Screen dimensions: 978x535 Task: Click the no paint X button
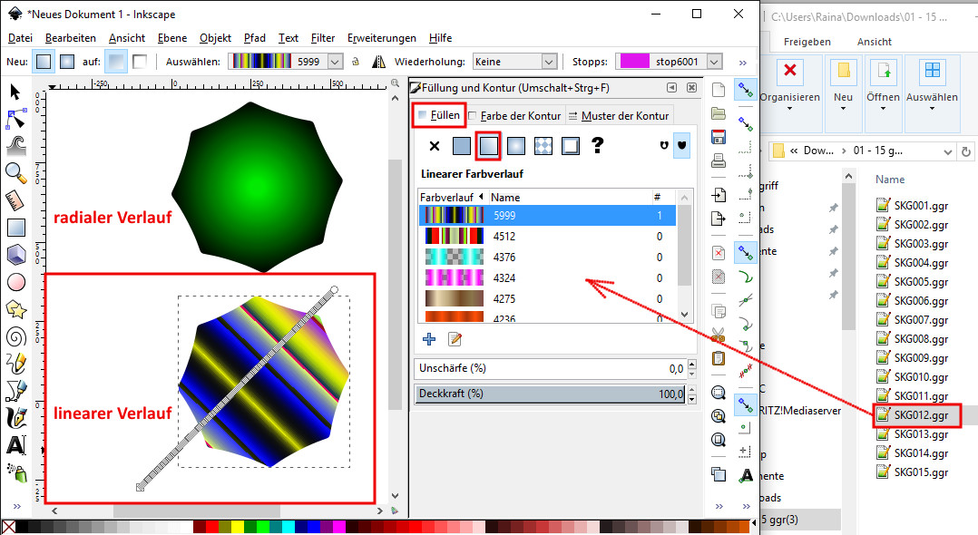tap(434, 146)
